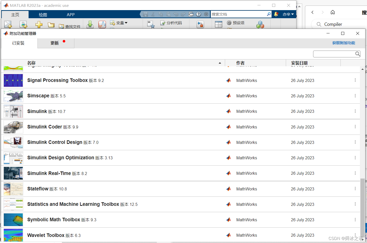Open options menu for Simulink Control Design
This screenshot has width=367, height=243.
[355, 142]
